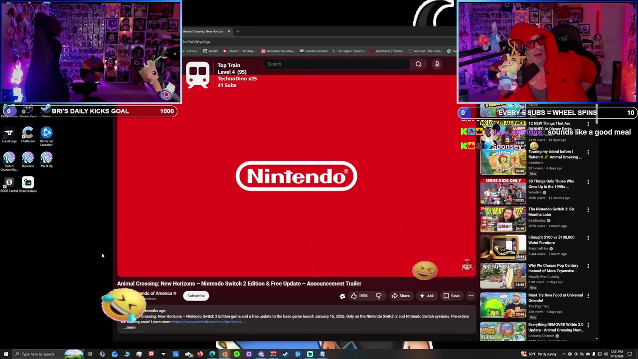Open Firefox from the taskbar
This screenshot has height=359, width=638.
[200, 354]
